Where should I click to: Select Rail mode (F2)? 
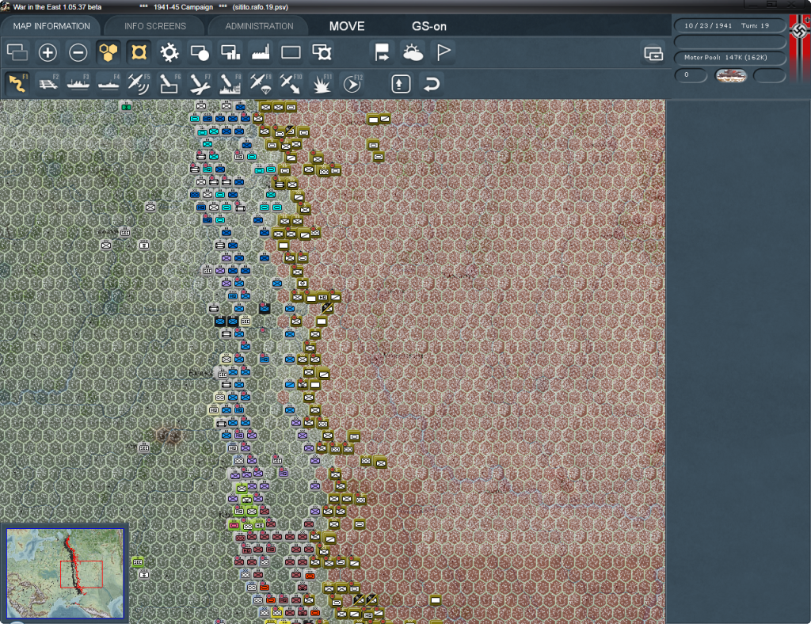[48, 83]
